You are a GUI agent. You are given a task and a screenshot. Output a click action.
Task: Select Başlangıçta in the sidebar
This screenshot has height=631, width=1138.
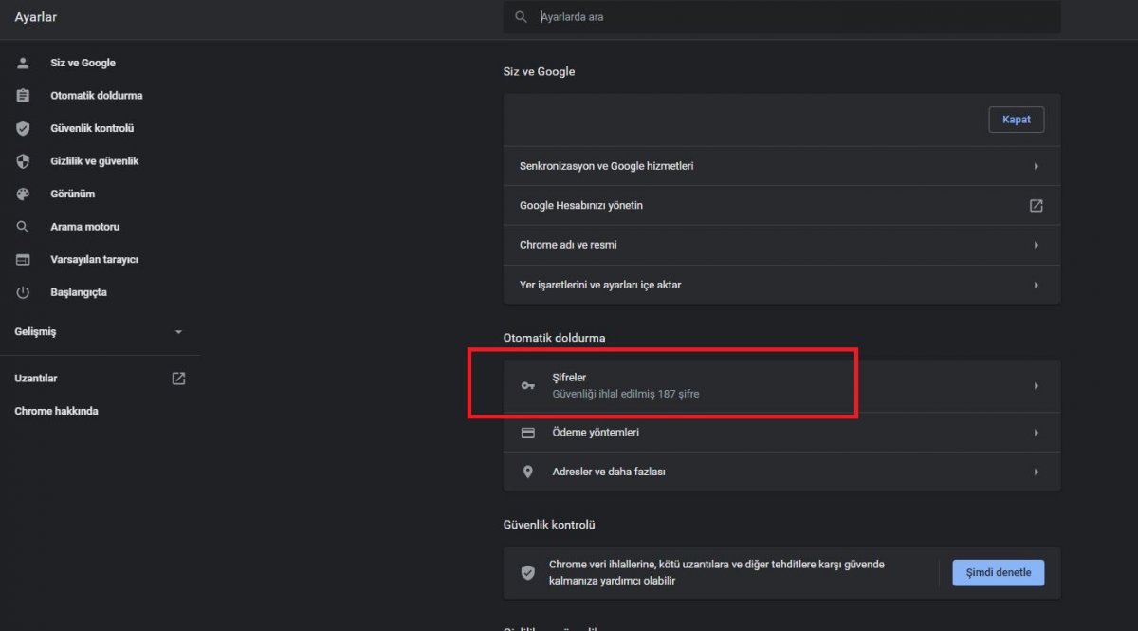[79, 292]
